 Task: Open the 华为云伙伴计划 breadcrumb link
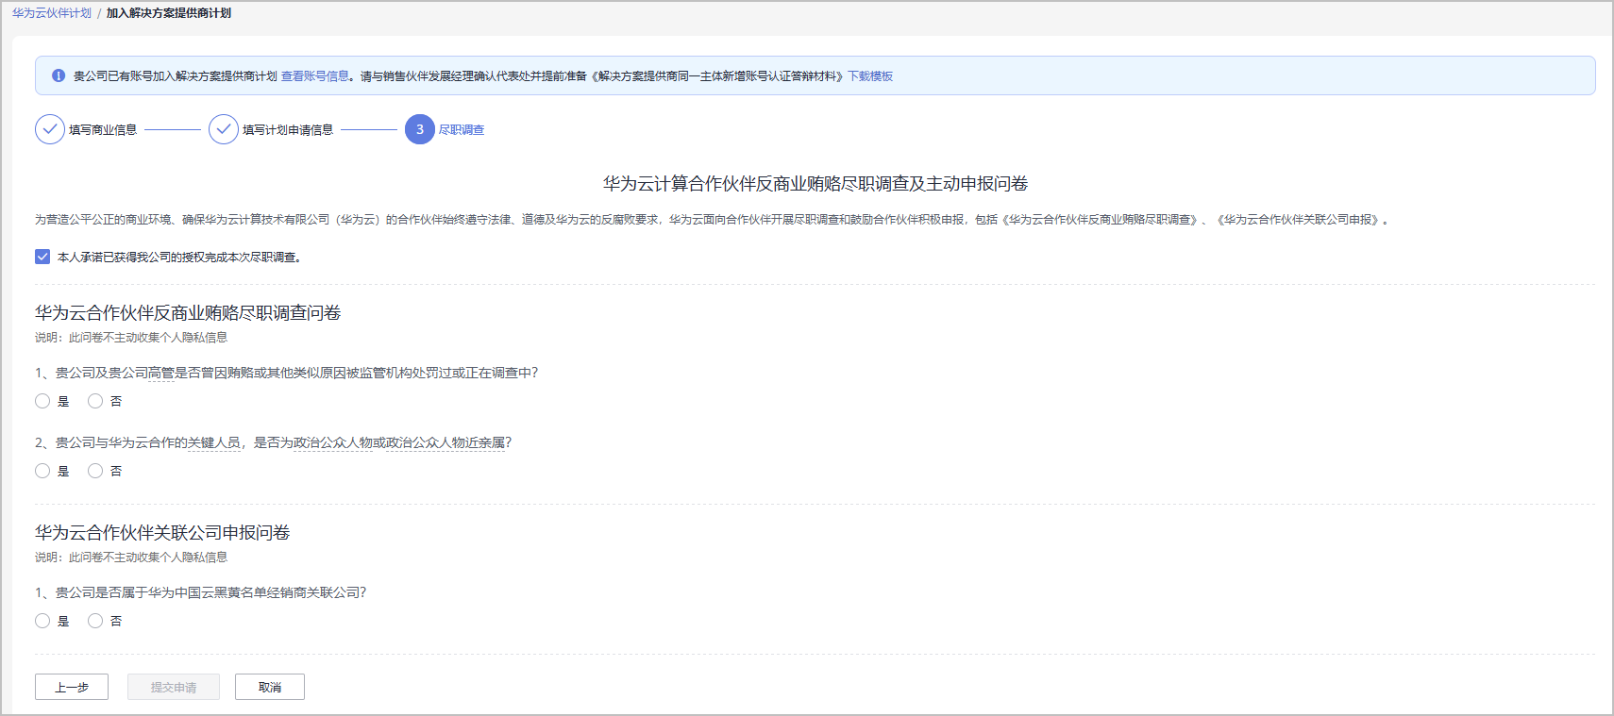point(52,13)
